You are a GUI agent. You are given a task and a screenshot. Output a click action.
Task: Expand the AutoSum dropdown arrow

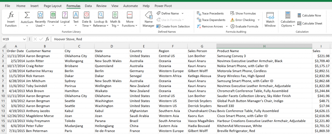pyautogui.click(x=27, y=26)
